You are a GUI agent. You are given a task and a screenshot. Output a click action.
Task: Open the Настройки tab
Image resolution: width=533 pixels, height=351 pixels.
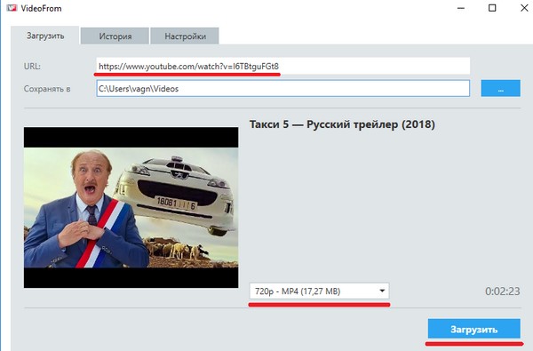pos(185,36)
